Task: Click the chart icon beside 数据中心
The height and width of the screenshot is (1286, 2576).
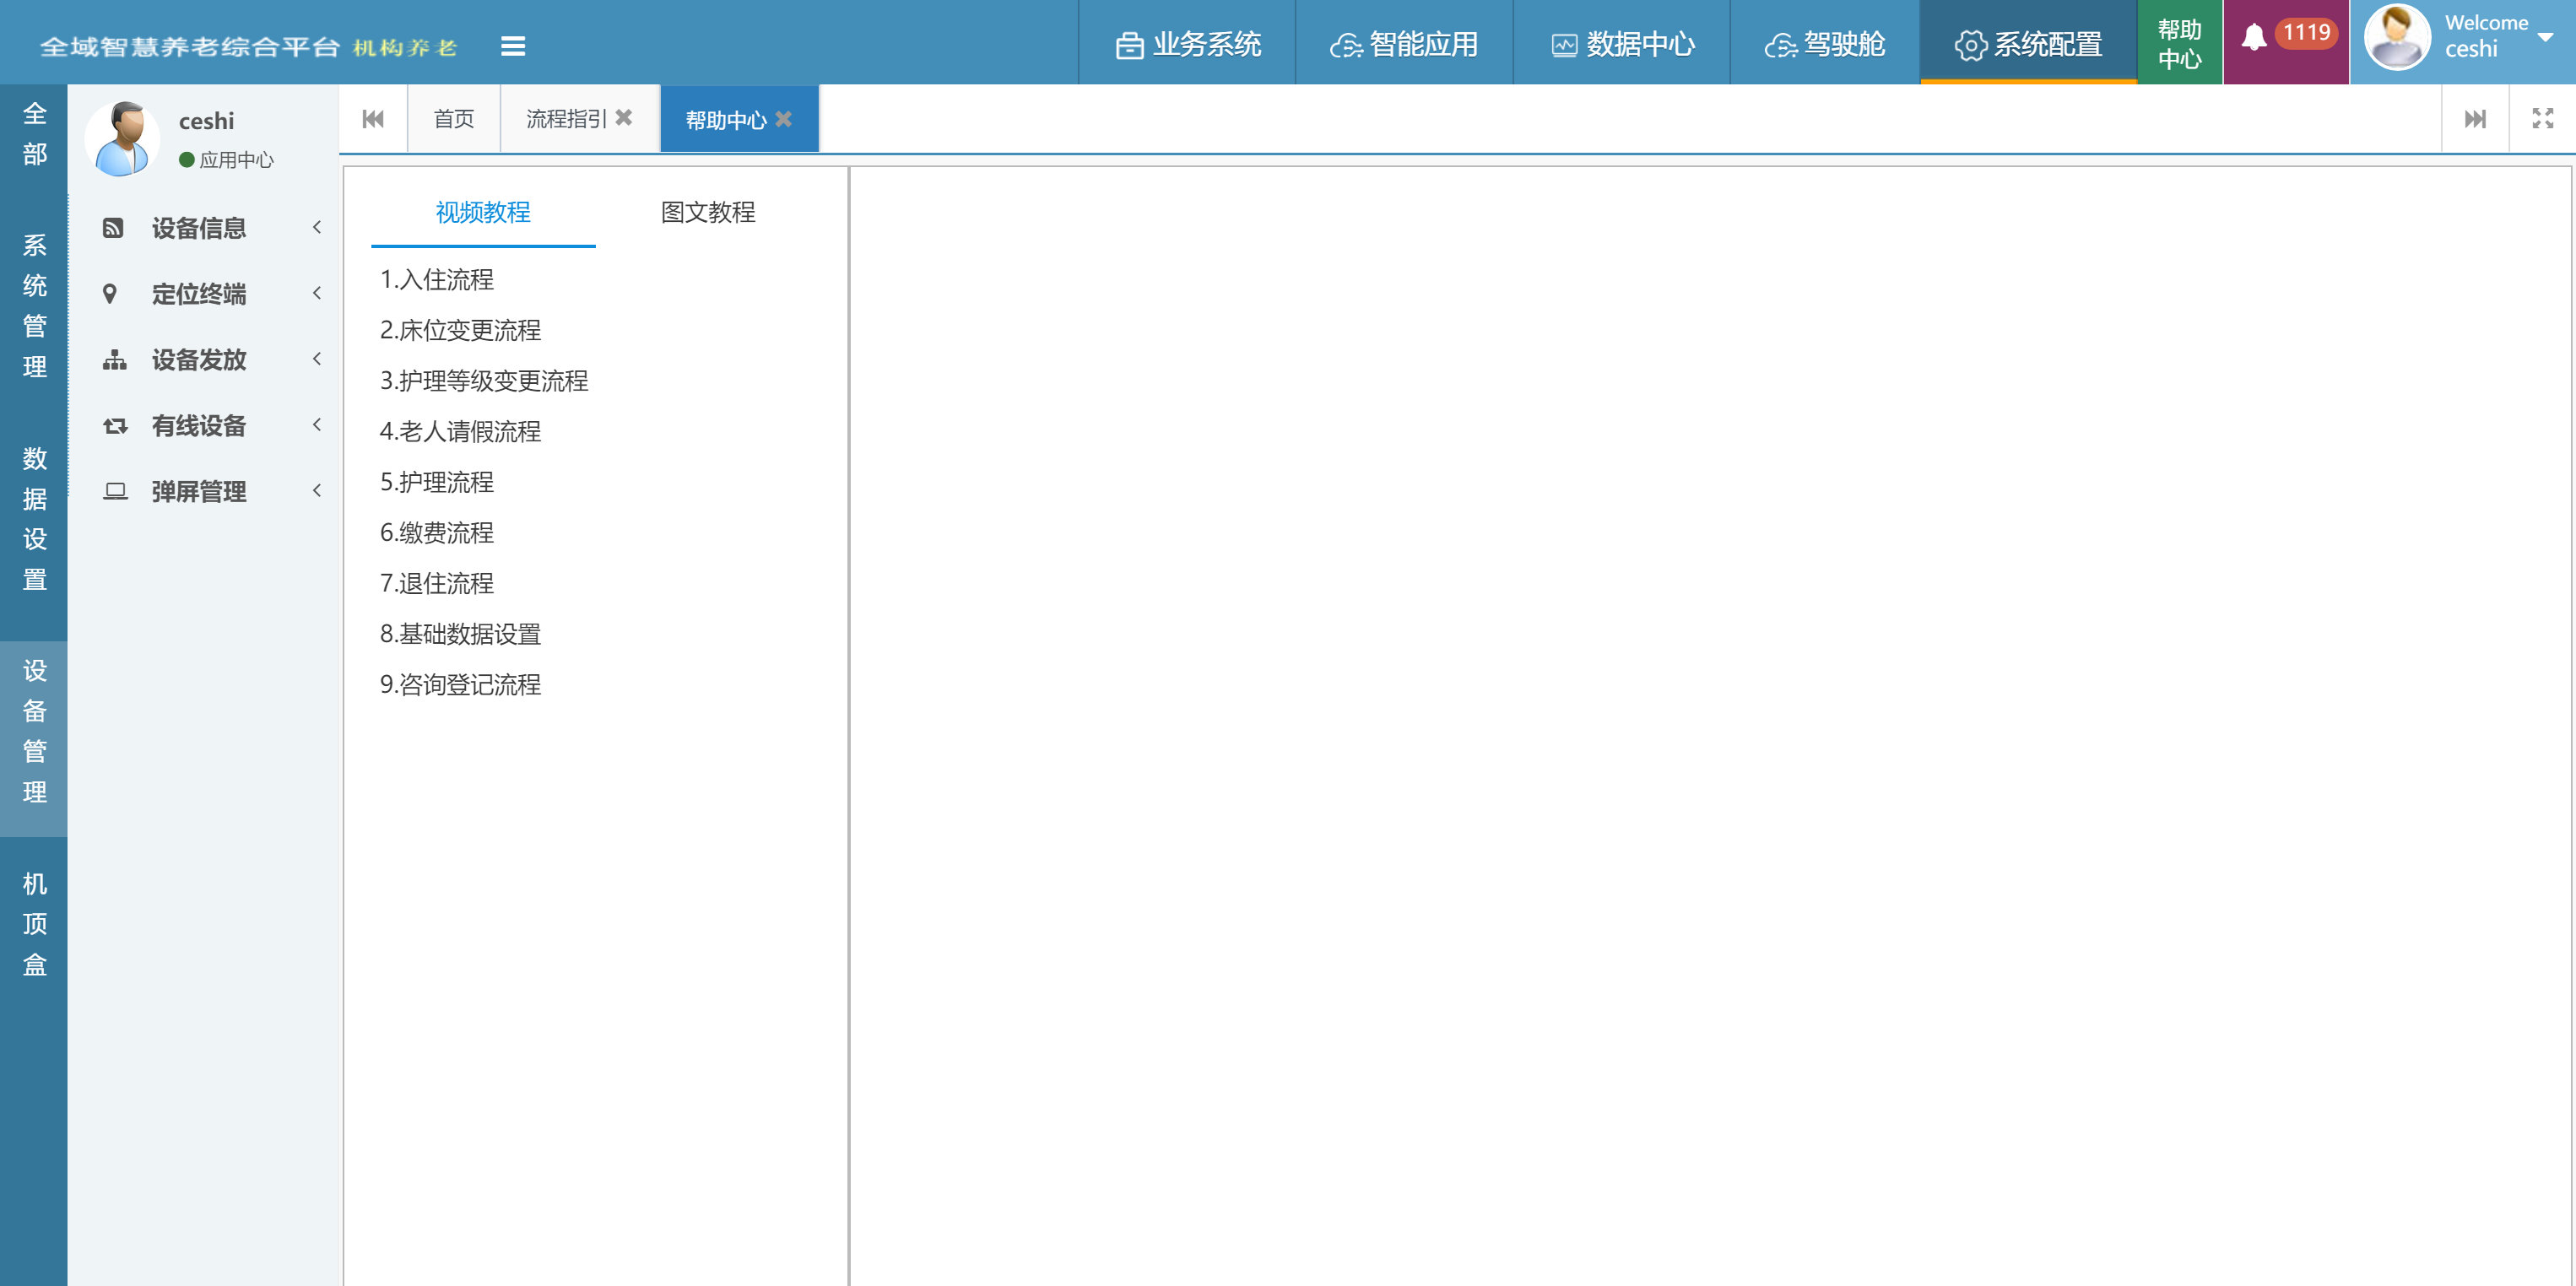Action: [1564, 46]
